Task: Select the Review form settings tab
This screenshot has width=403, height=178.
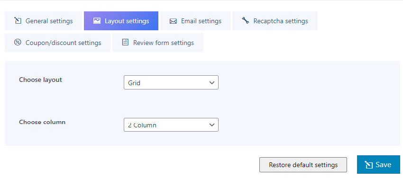Action: [158, 43]
